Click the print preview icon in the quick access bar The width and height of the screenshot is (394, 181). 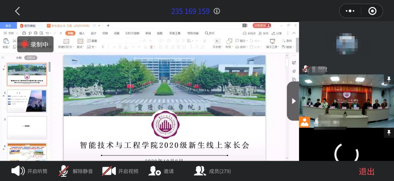tap(42, 33)
